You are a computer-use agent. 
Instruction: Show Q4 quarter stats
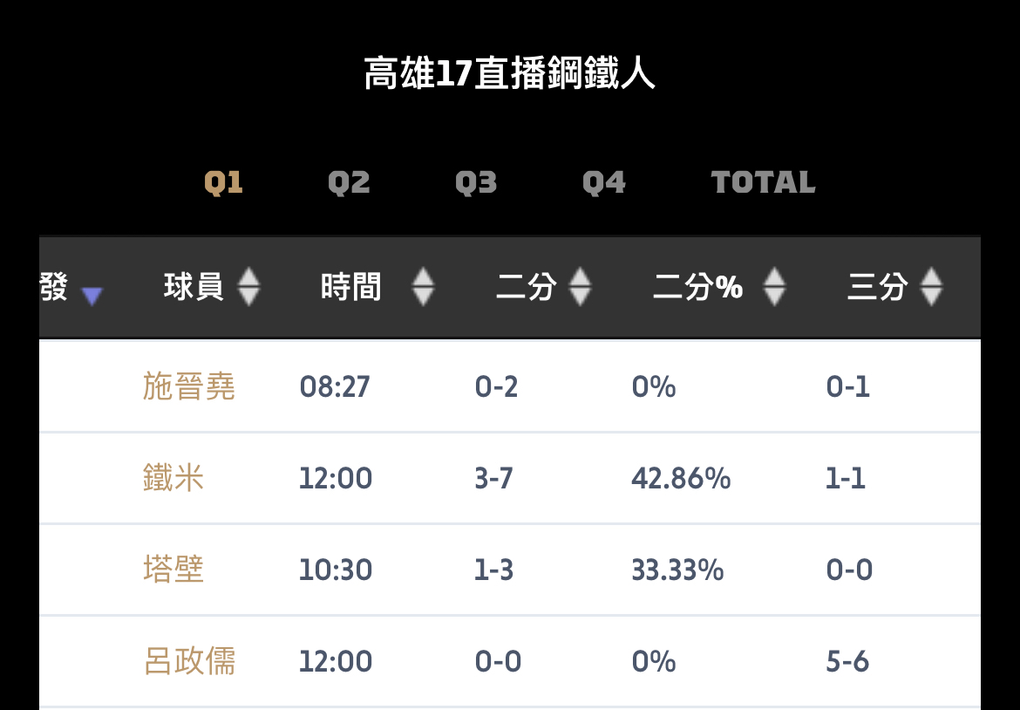click(604, 183)
